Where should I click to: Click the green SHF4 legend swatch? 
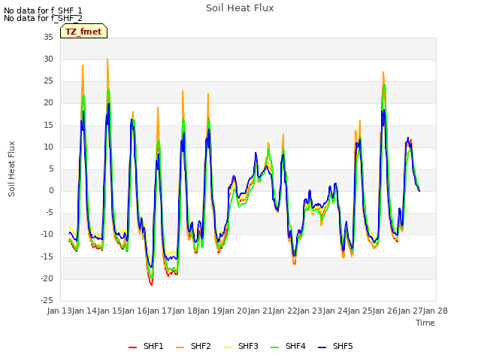(274, 347)
